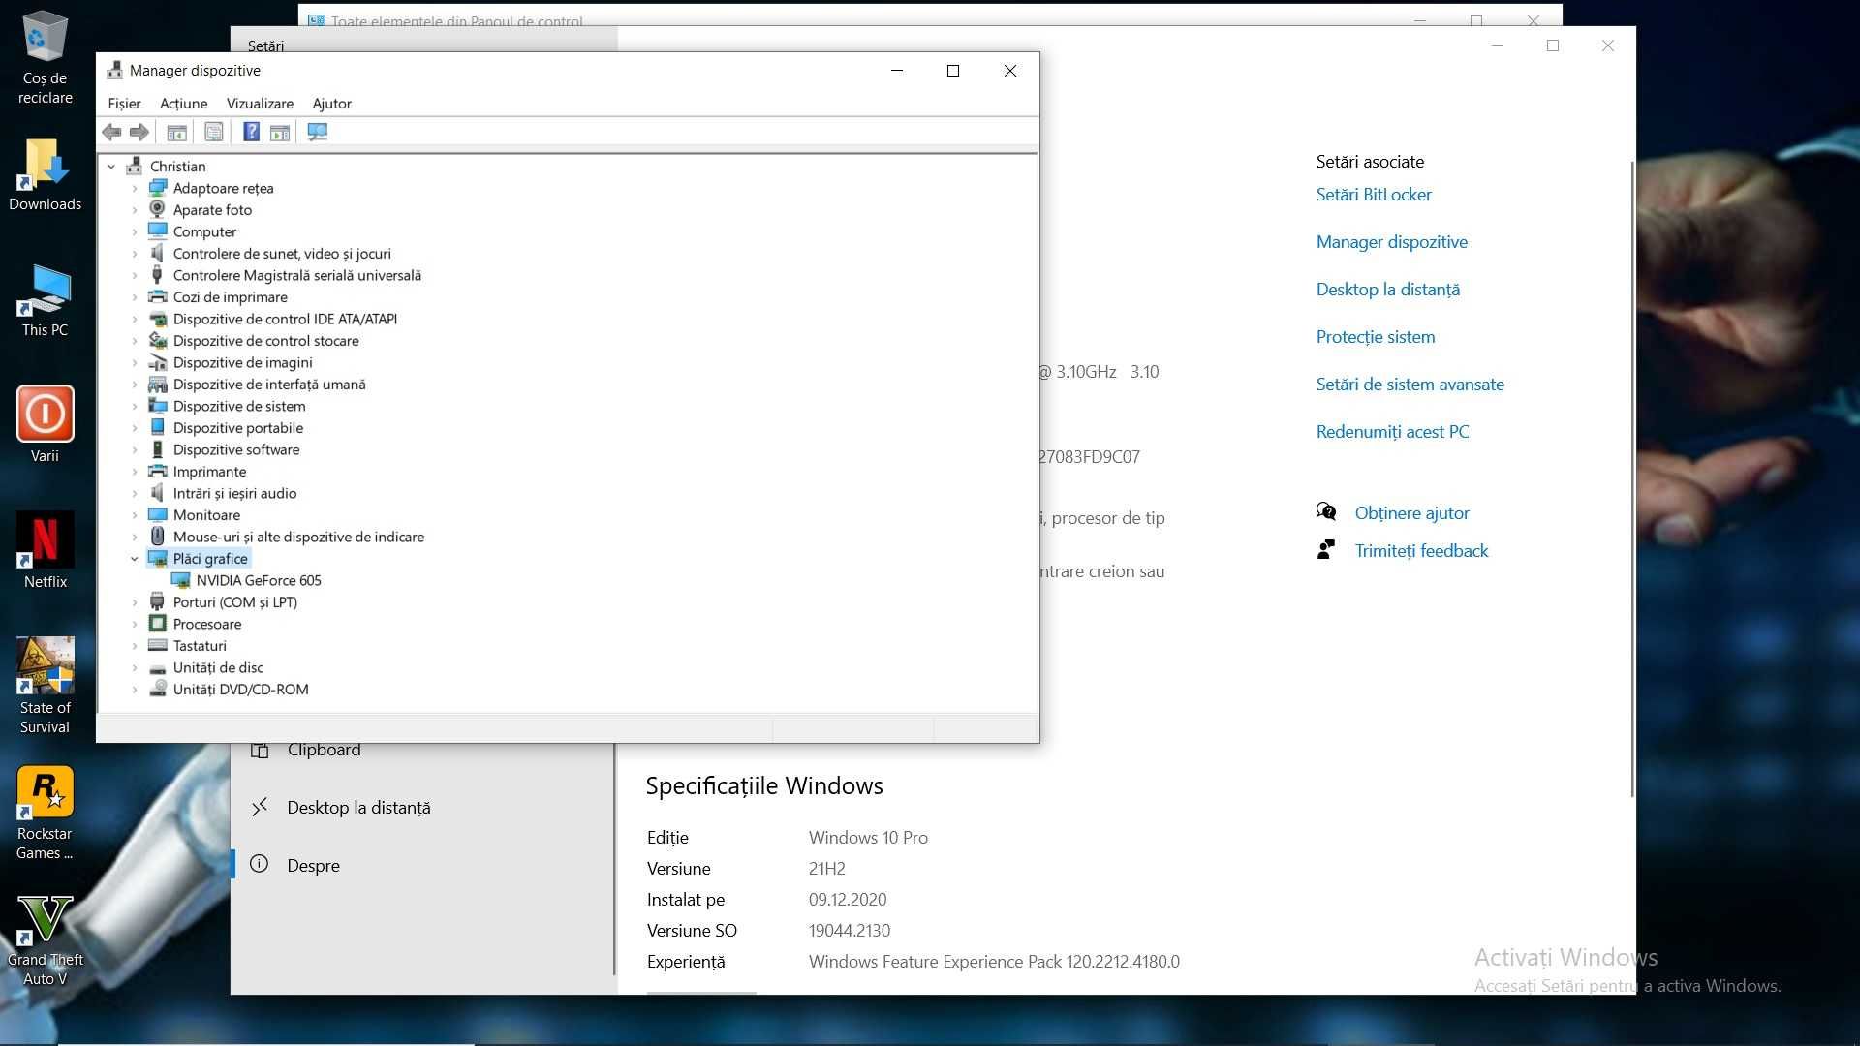This screenshot has height=1046, width=1860.
Task: Select the Computer tree item
Action: pyautogui.click(x=204, y=232)
